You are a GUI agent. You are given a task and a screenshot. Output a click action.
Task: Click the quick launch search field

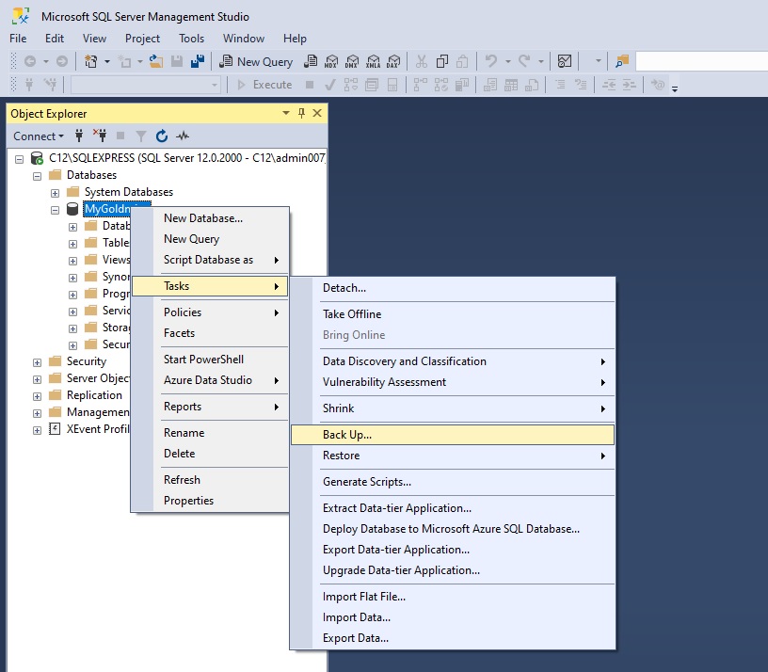[701, 62]
